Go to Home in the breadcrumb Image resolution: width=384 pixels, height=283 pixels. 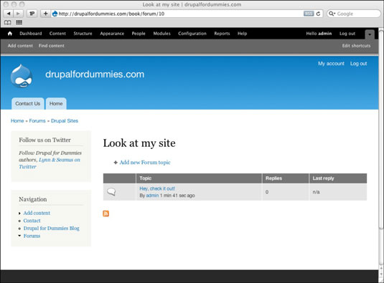[x=17, y=121]
